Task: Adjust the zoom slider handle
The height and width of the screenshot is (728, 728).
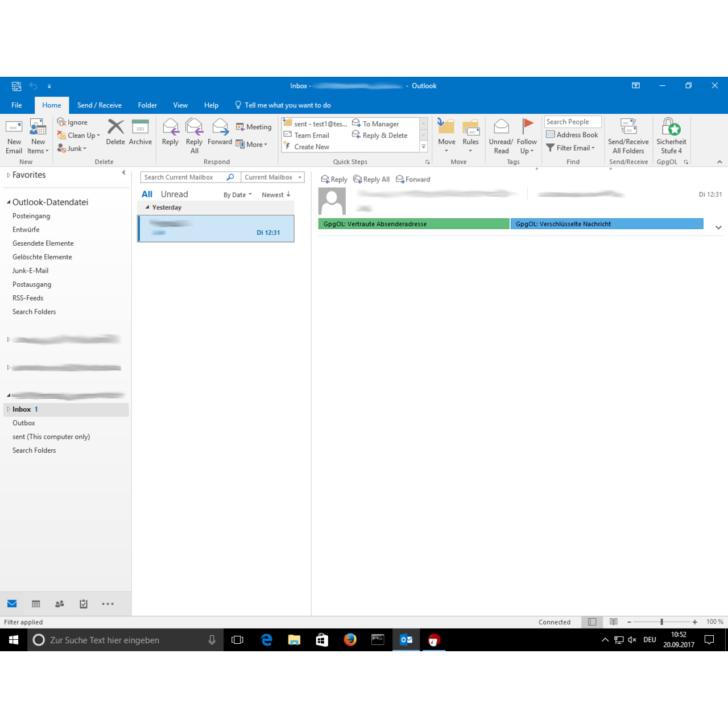Action: pos(662,622)
